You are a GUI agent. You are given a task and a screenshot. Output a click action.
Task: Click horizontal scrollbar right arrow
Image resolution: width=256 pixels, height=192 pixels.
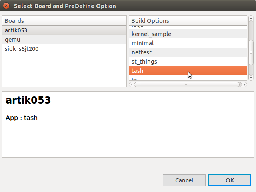click(244, 84)
